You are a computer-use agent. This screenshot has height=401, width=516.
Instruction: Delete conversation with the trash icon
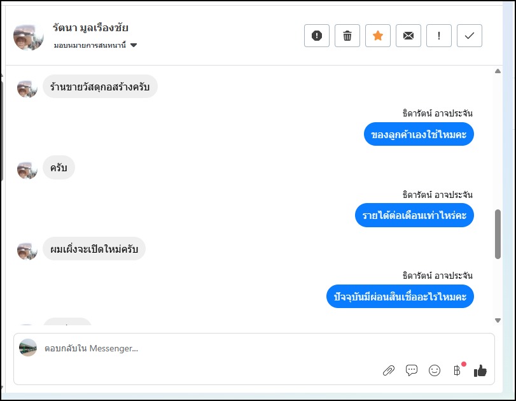[347, 36]
